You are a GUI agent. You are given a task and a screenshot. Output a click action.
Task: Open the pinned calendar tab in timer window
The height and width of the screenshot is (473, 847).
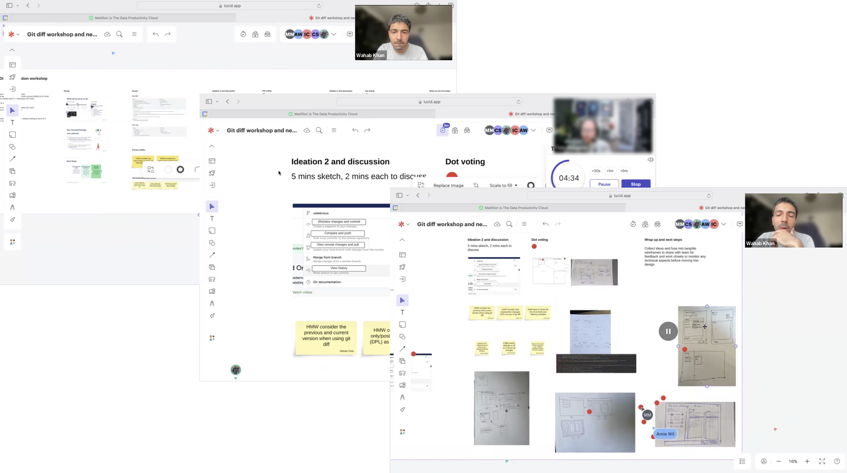pyautogui.click(x=205, y=114)
